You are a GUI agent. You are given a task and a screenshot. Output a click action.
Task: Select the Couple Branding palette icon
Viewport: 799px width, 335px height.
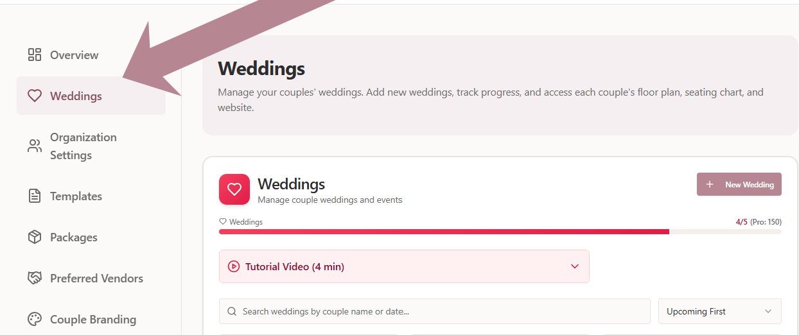tap(35, 320)
